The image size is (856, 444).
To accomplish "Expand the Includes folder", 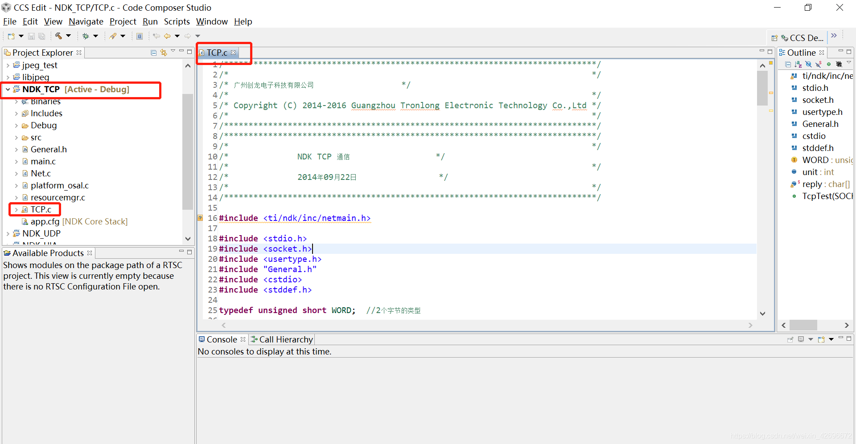I will click(16, 114).
